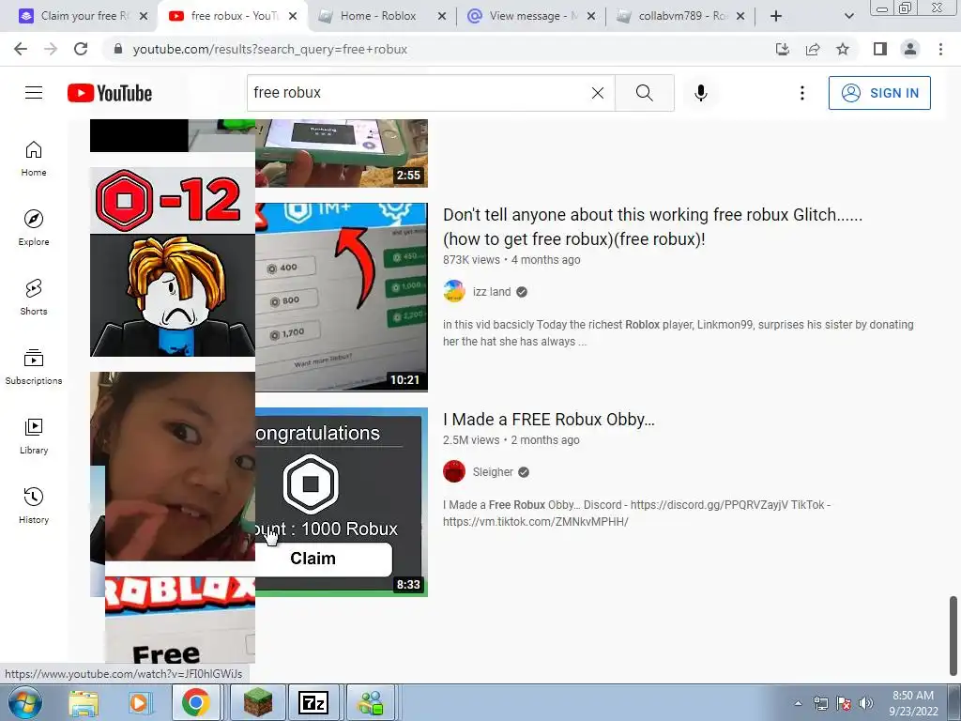961x721 pixels.
Task: Click the share page icon in address bar
Action: pyautogui.click(x=813, y=49)
